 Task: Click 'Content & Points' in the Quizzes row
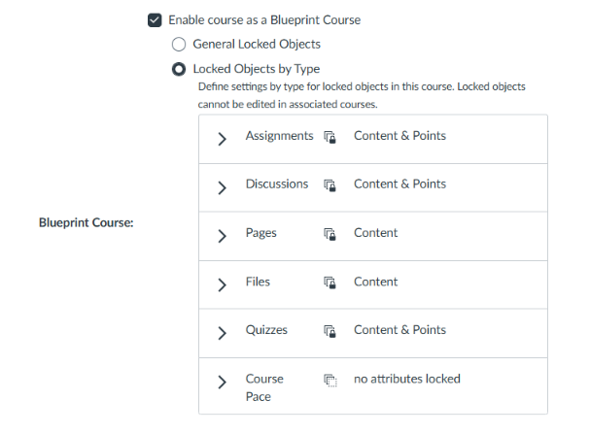399,330
